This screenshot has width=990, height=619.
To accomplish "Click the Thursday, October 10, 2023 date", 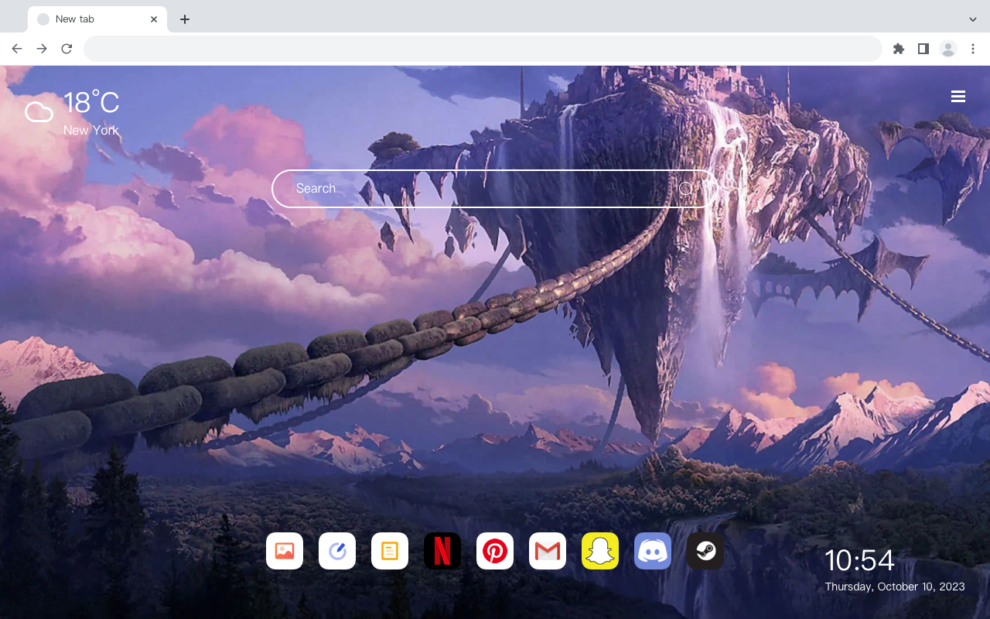I will (895, 587).
